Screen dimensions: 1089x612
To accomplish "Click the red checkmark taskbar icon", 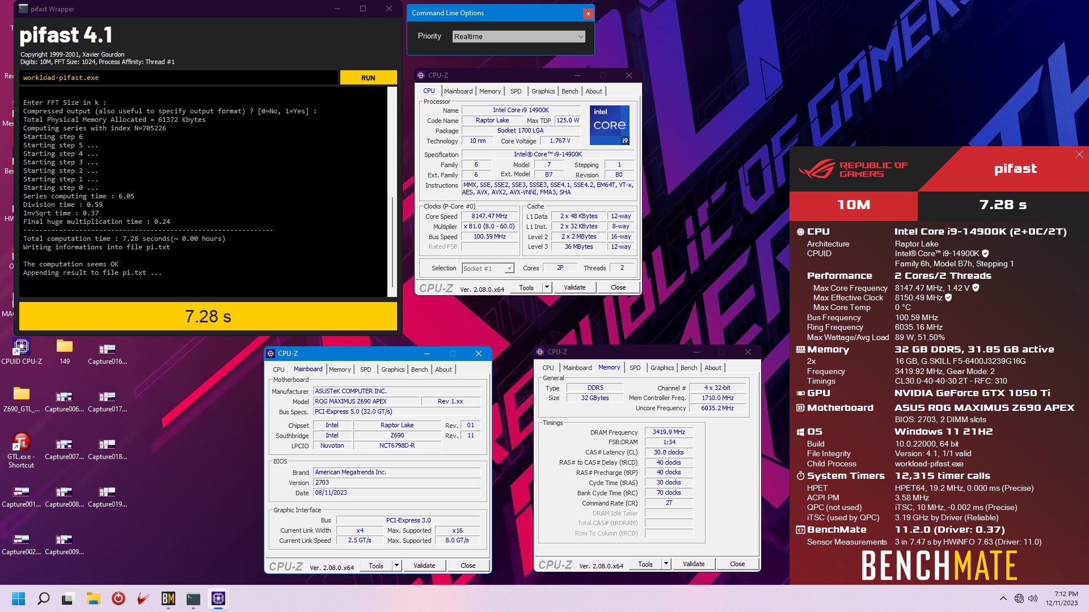I will tap(143, 598).
